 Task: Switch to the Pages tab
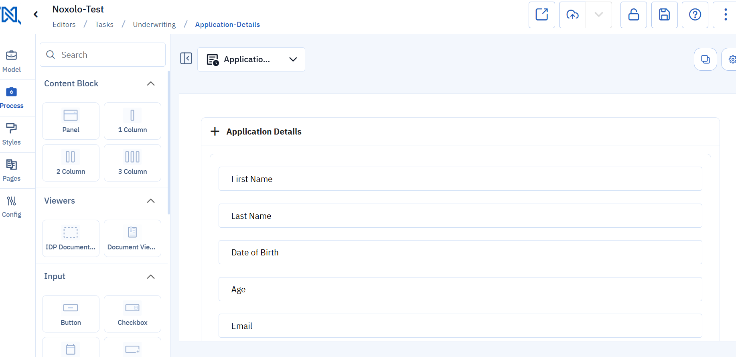coord(12,170)
